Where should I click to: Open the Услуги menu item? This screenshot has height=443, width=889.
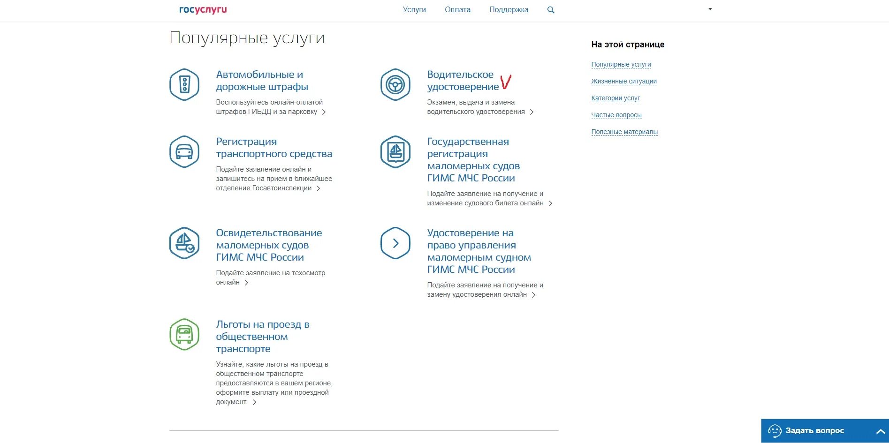click(x=414, y=10)
